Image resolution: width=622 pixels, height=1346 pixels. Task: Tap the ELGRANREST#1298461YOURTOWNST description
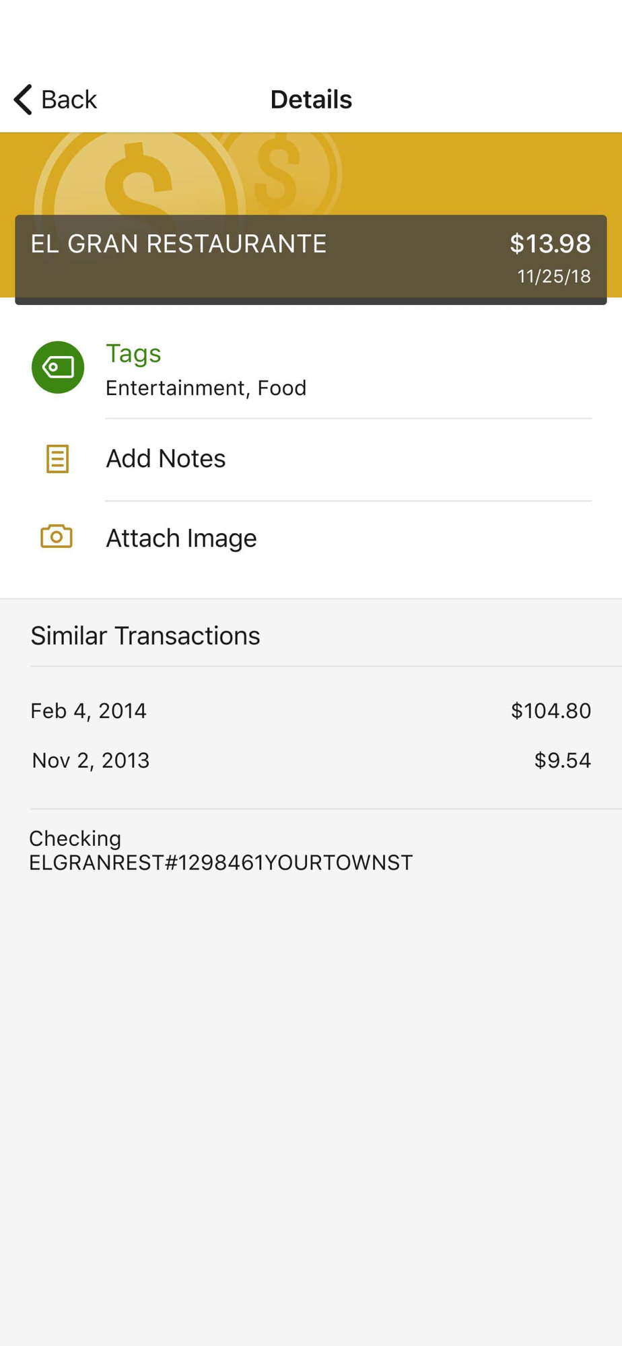[221, 863]
